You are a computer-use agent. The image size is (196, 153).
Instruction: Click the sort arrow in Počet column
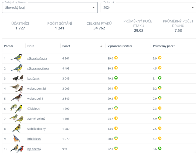101,46
